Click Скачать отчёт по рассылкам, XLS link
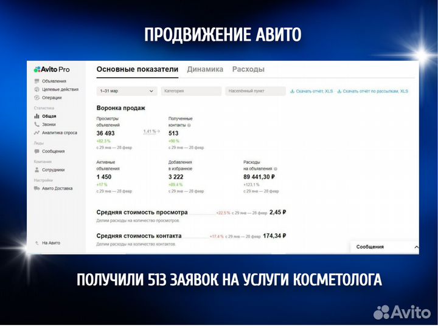 pyautogui.click(x=375, y=91)
